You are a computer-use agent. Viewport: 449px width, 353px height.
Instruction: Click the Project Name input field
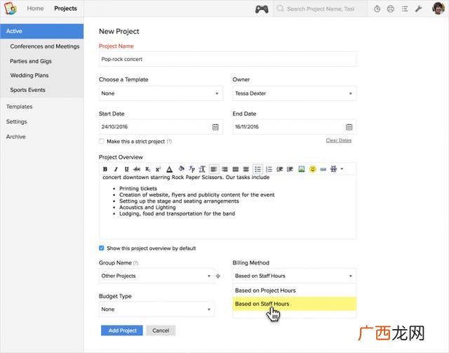pos(227,59)
